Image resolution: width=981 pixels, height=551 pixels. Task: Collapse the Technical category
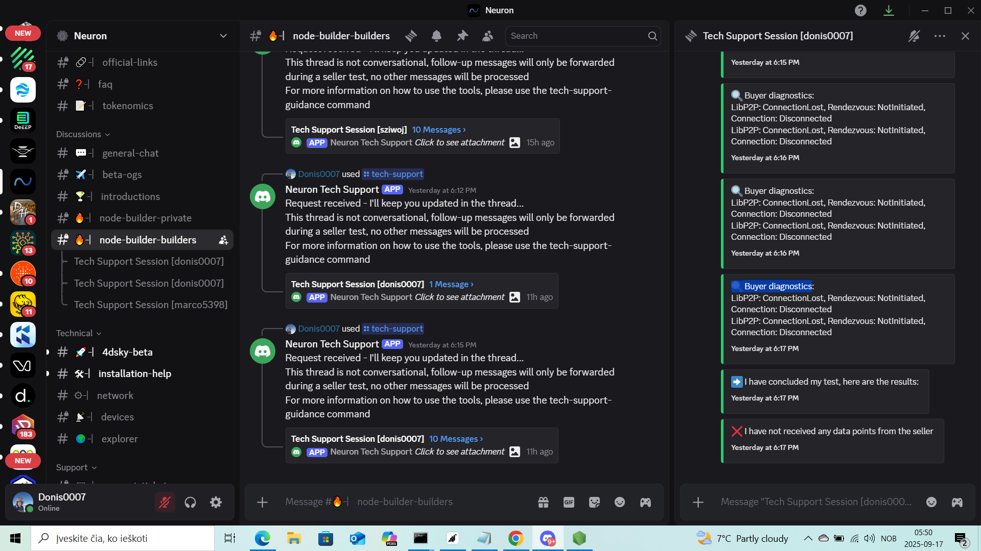[79, 333]
